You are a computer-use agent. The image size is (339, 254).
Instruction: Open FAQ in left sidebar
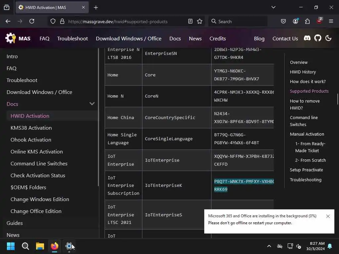pyautogui.click(x=12, y=68)
